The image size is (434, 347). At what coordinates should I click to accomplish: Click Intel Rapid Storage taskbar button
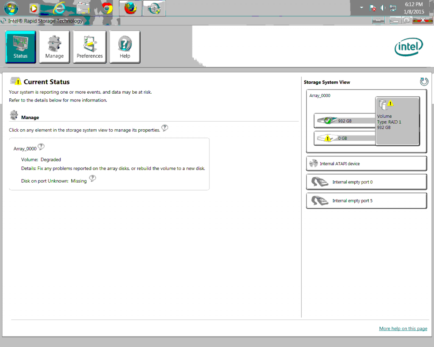tap(154, 8)
